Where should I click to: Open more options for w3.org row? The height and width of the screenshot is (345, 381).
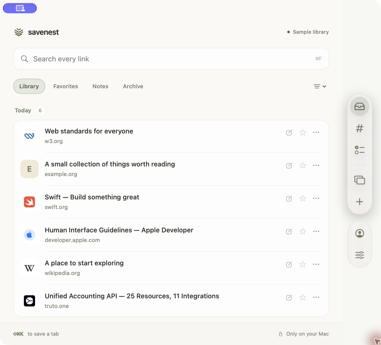(316, 132)
